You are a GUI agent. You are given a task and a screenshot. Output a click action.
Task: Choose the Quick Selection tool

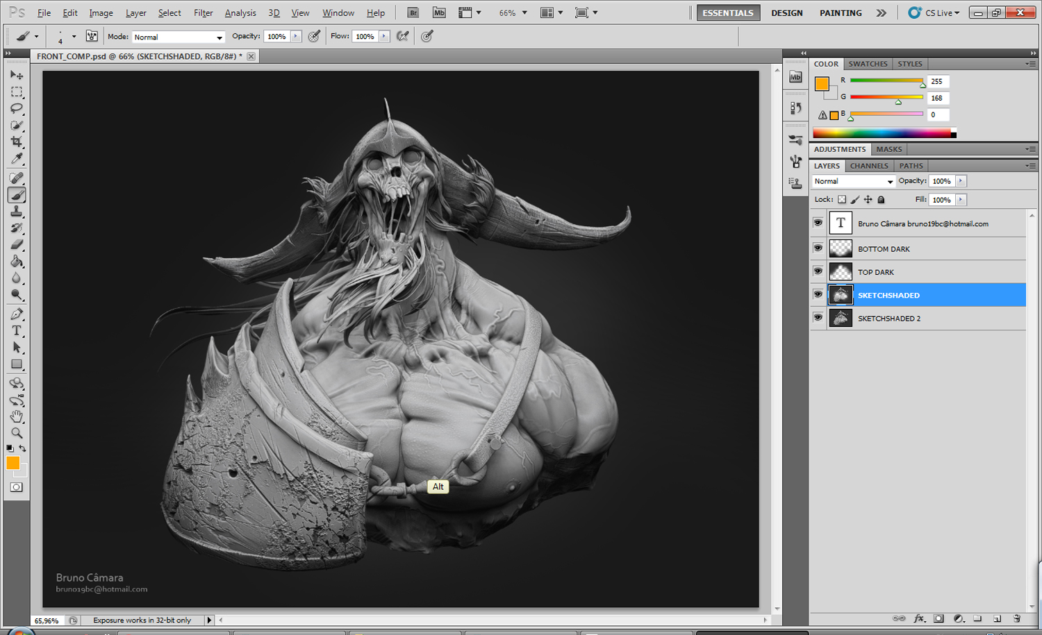(17, 125)
